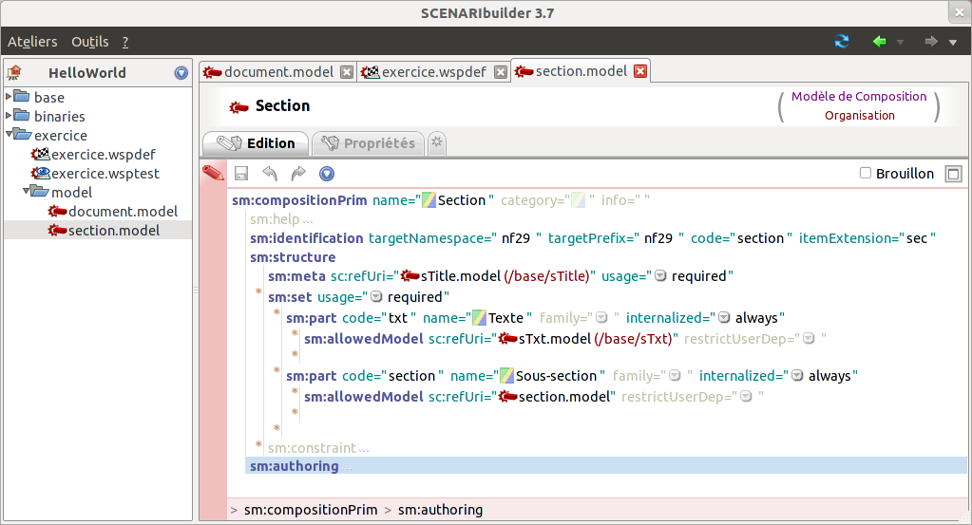Select the sm:authoring line
This screenshot has width=972, height=525.
pos(605,465)
